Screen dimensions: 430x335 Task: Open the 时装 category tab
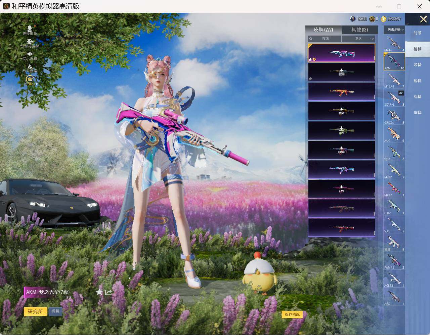[418, 33]
